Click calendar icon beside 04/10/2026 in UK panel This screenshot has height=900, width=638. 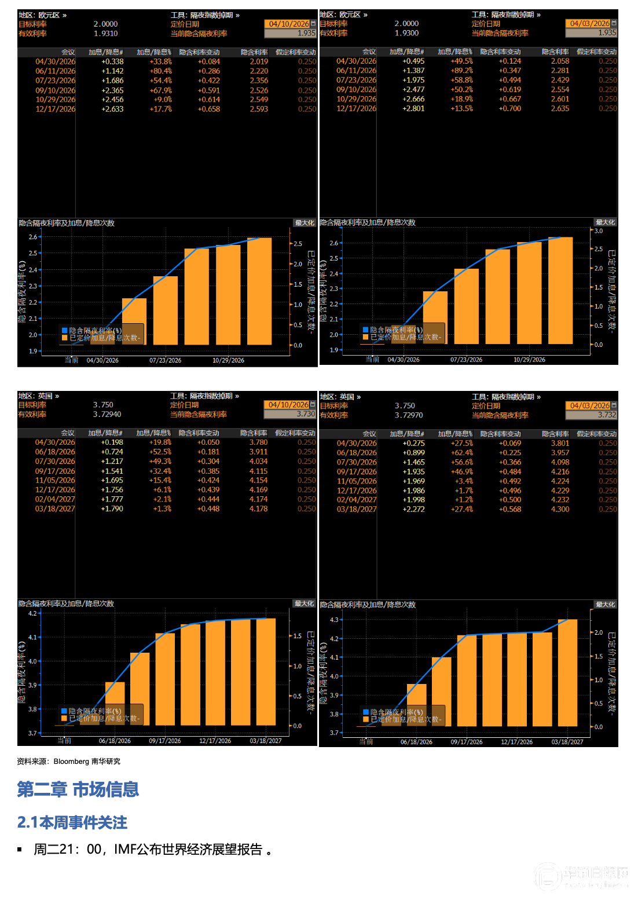pos(313,405)
